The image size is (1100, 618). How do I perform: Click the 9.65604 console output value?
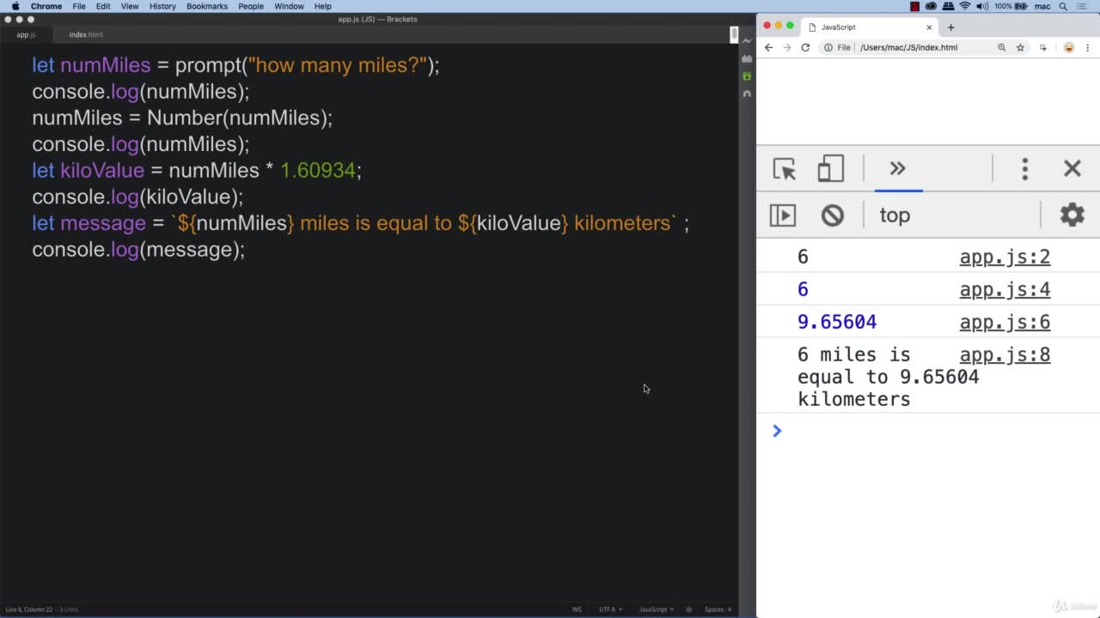coord(837,322)
